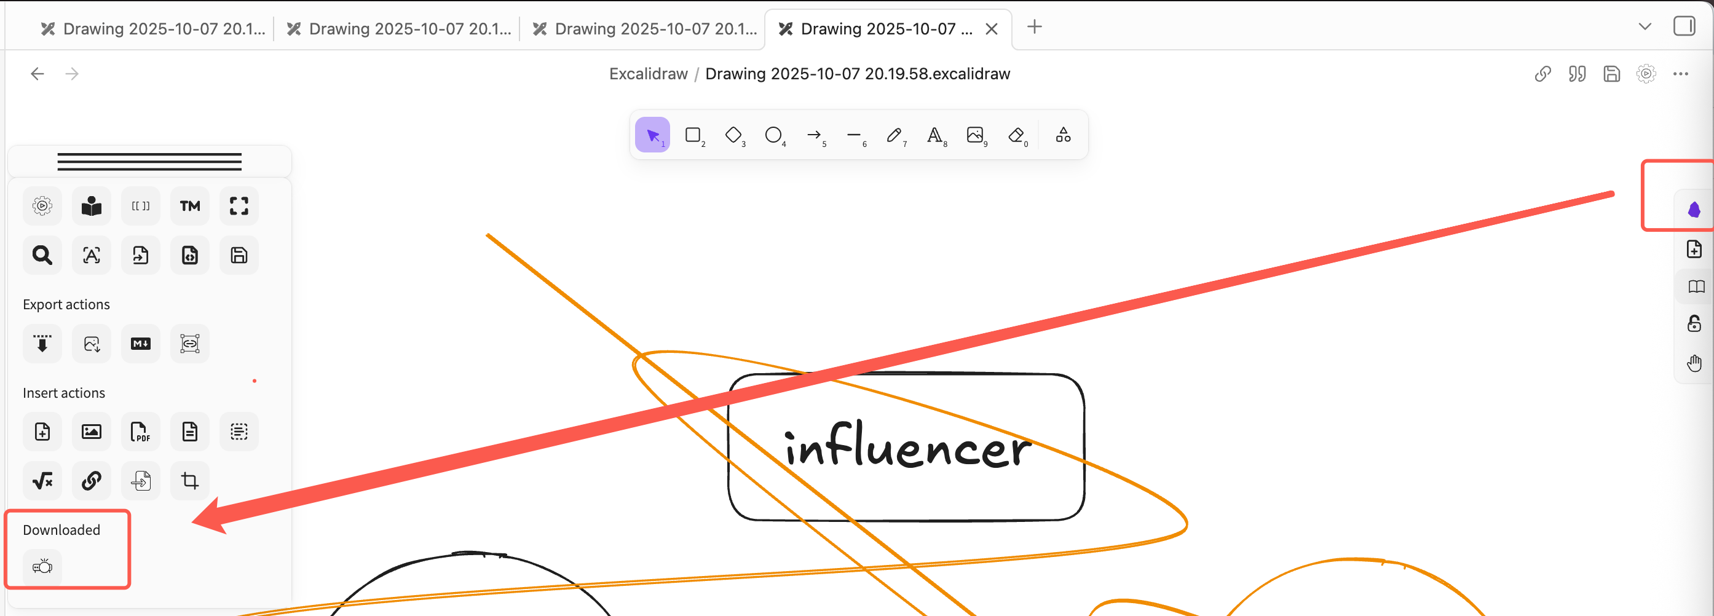Screen dimensions: 1714x616
Task: Go forward with the right arrow
Action: point(73,74)
